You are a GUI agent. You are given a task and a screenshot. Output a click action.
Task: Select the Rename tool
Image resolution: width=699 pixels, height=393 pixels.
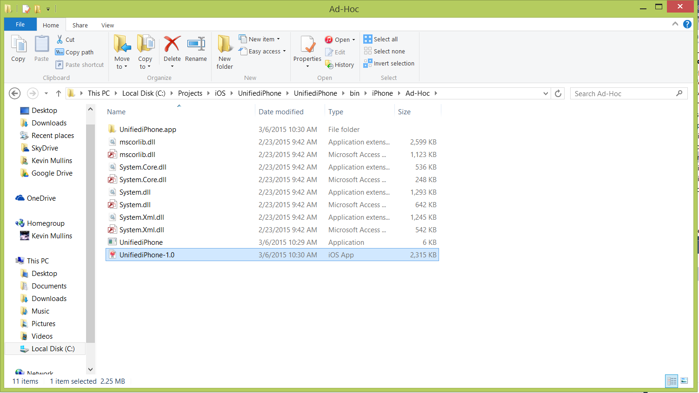[196, 48]
